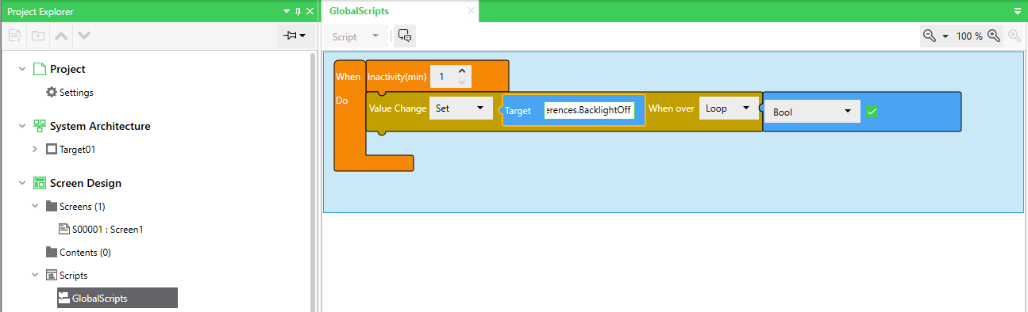Collapse the Screen Design node
This screenshot has width=1028, height=312.
click(x=22, y=184)
